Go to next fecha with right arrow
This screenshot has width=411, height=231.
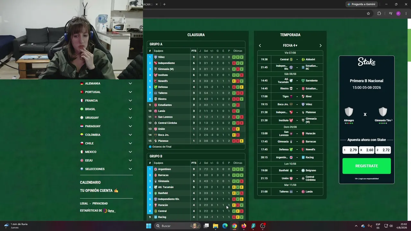[x=320, y=46]
